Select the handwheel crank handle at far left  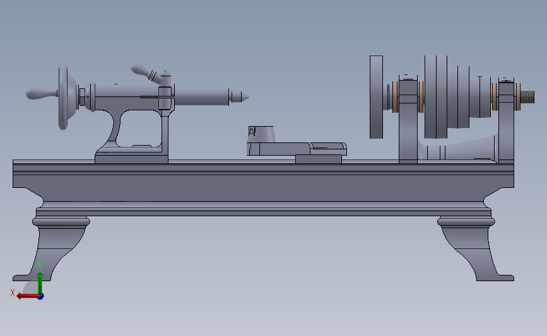tap(42, 93)
